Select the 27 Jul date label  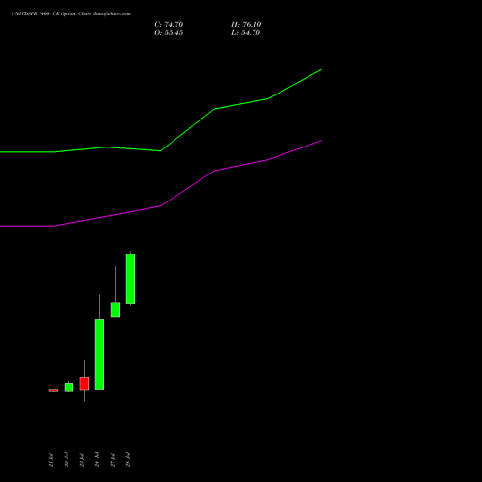click(x=113, y=460)
